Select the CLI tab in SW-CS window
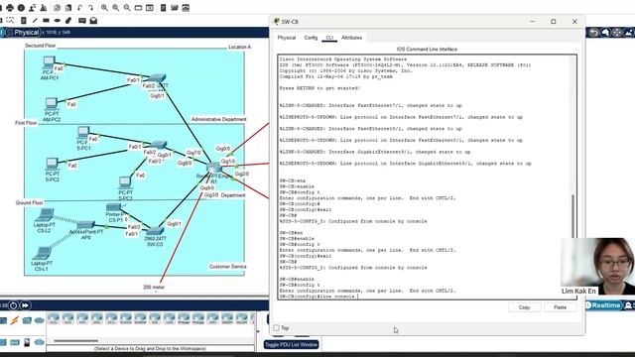 329,38
